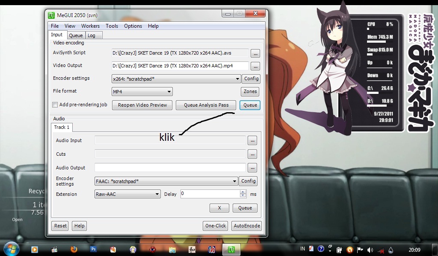Click the Reset button
This screenshot has height=256, width=438.
pos(60,226)
